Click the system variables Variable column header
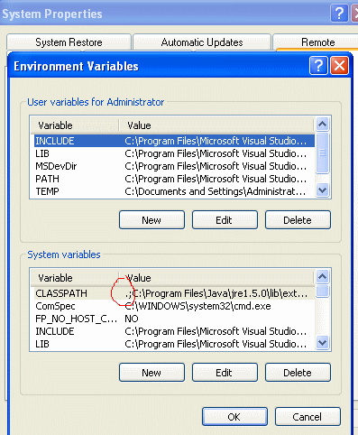This screenshot has height=435, width=358. tap(75, 278)
